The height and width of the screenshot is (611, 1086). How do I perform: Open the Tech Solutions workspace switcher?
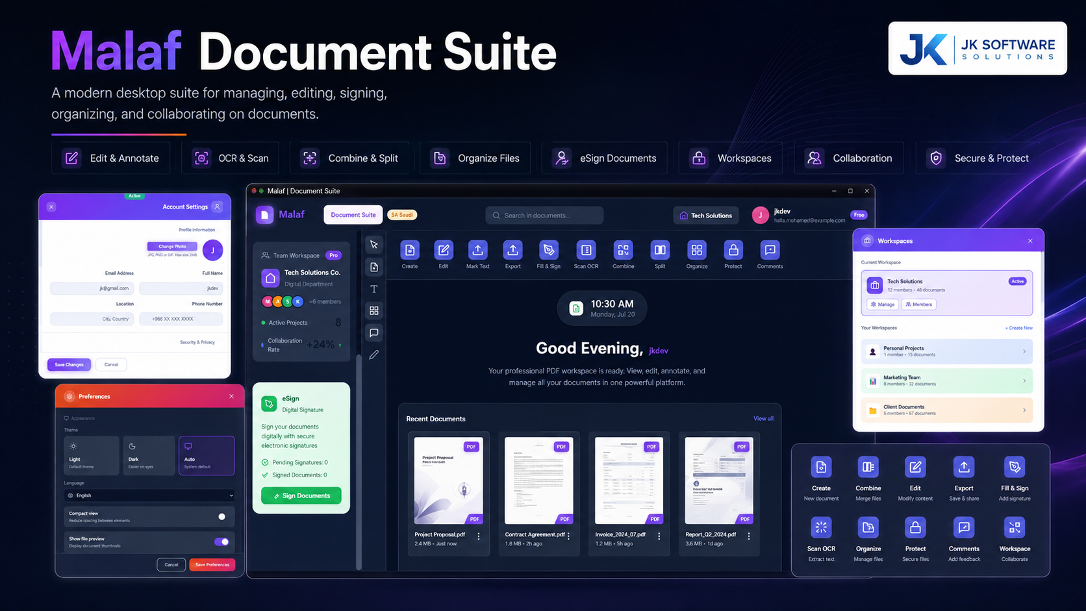pyautogui.click(x=705, y=216)
